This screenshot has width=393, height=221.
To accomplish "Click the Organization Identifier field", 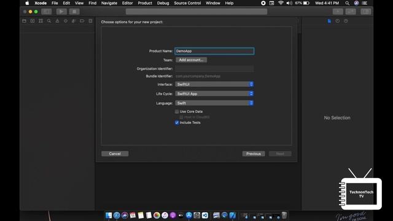I will [214, 69].
